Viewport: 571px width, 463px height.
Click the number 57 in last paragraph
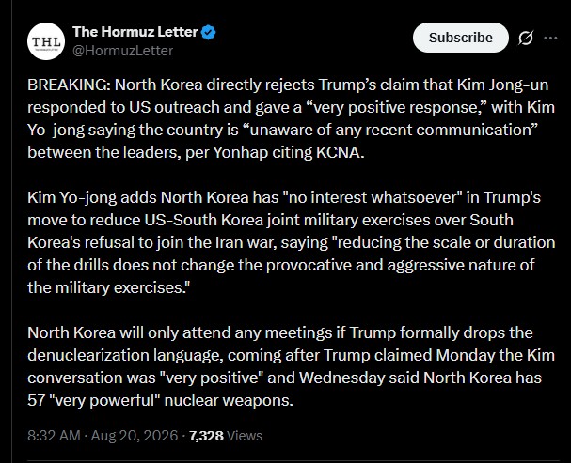click(x=36, y=400)
